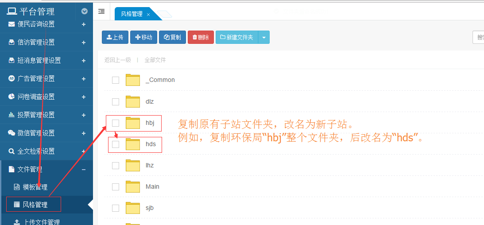Open the folder named lhz

[150, 166]
